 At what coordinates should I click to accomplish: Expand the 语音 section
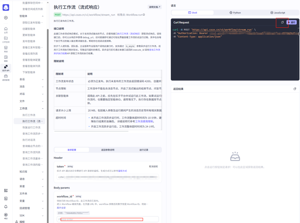point(43,179)
